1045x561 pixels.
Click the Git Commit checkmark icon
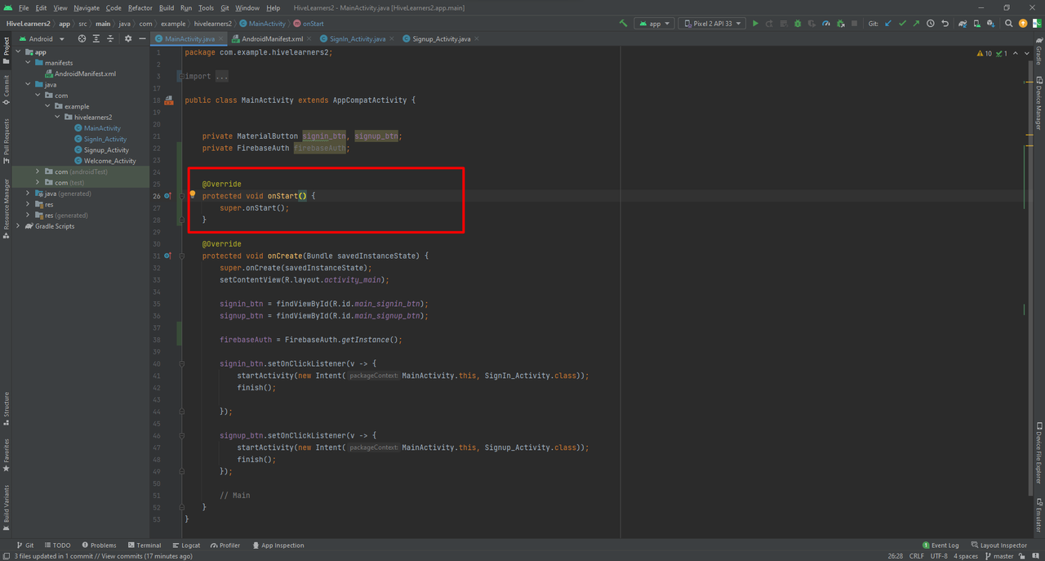coord(902,24)
